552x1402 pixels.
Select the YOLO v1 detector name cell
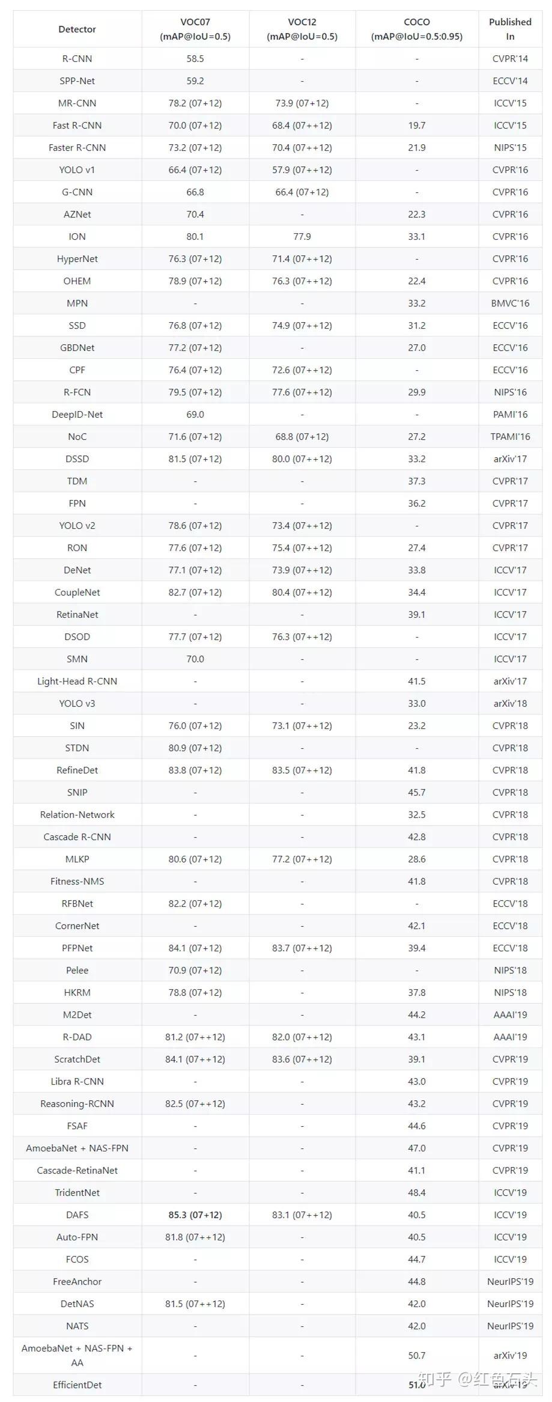point(77,169)
